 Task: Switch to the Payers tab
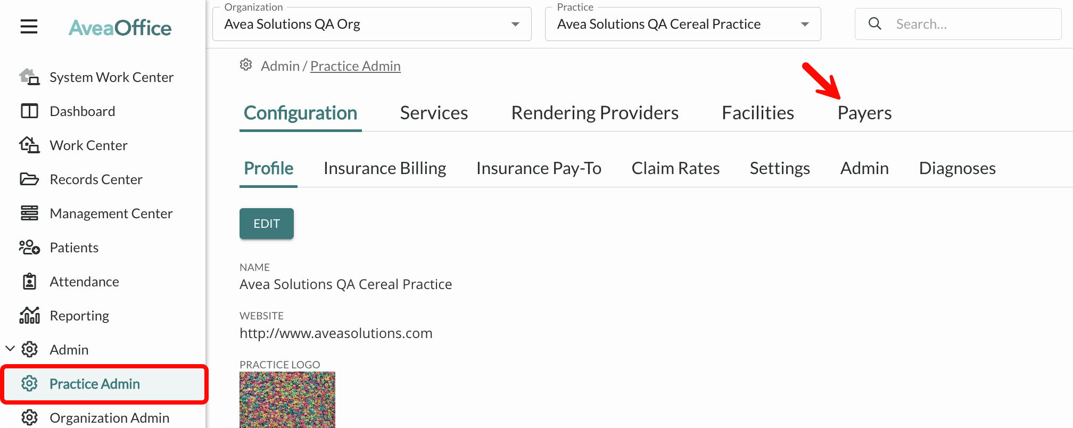pos(864,113)
